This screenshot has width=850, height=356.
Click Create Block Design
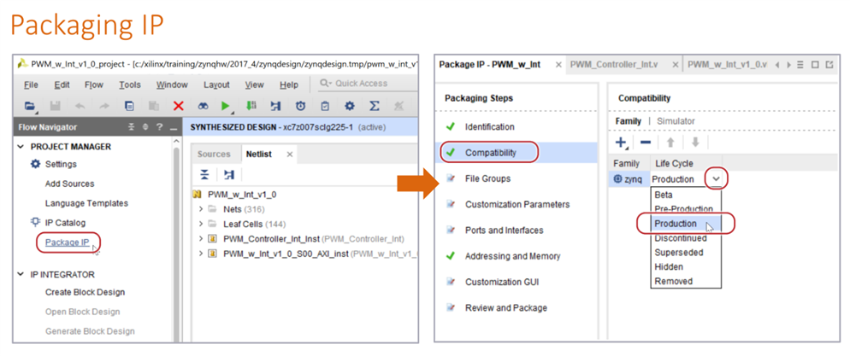point(85,292)
